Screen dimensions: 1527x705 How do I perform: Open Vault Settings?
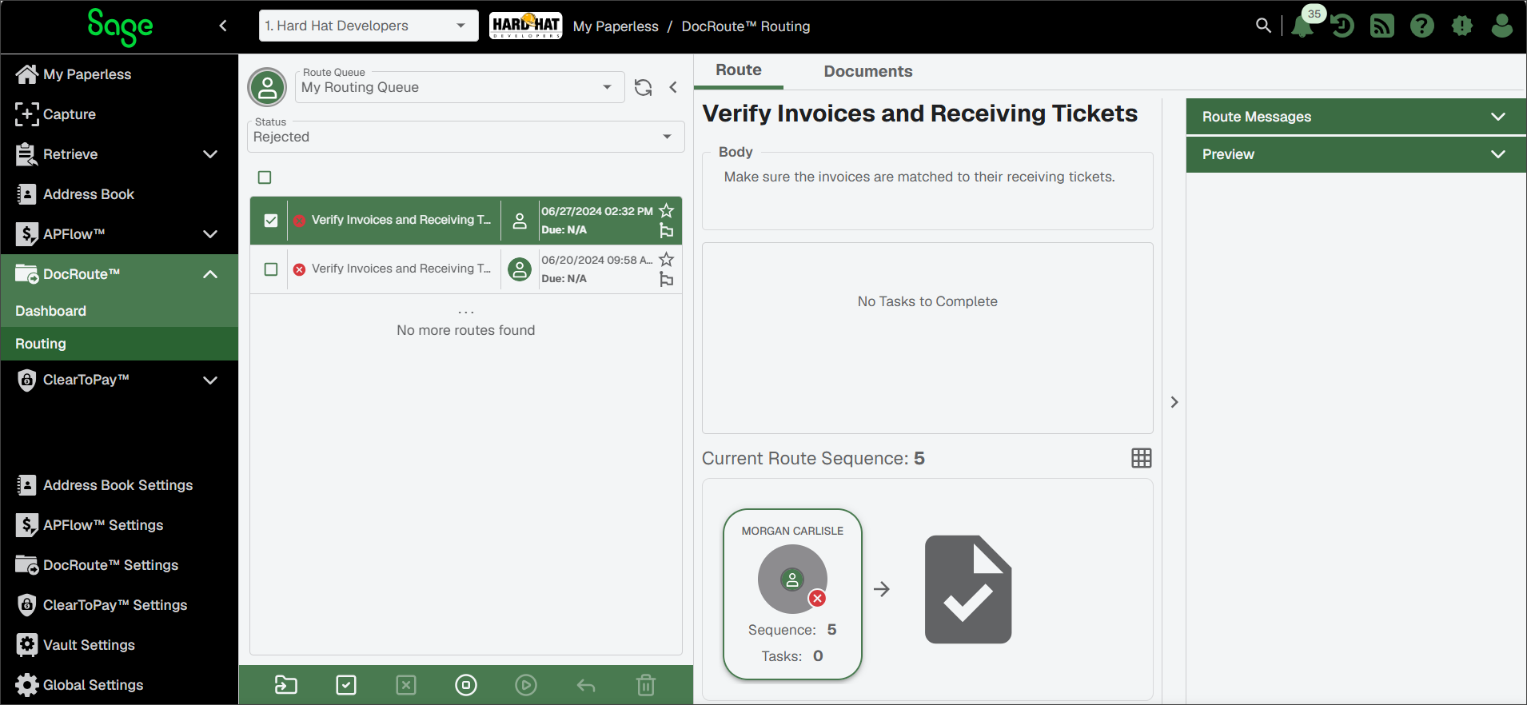119,645
